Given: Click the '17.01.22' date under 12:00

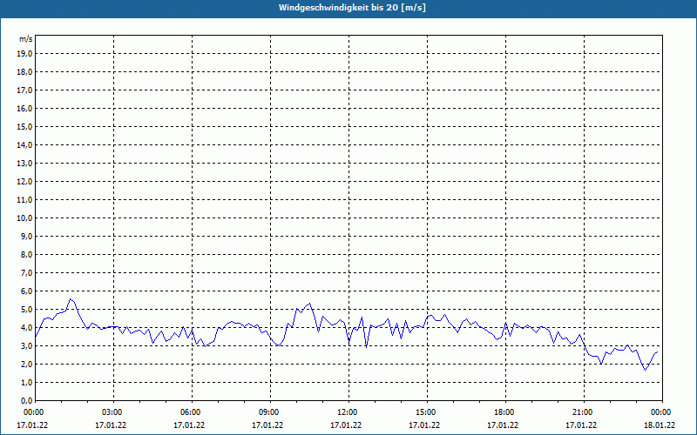Looking at the screenshot, I should pyautogui.click(x=346, y=425).
